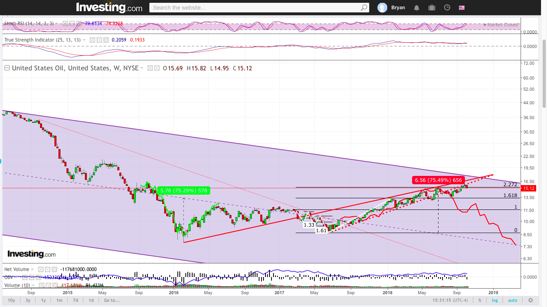Open the portfolio briefcase icon
This screenshot has width=547, height=307.
pyautogui.click(x=432, y=8)
